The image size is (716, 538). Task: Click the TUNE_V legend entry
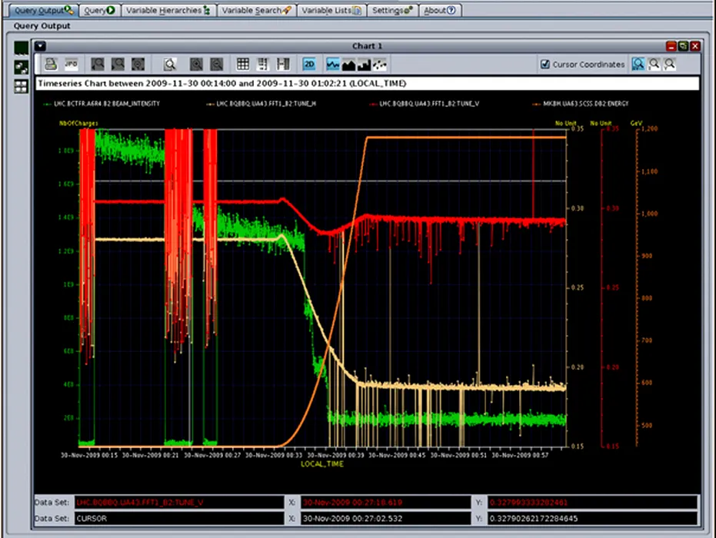(425, 104)
